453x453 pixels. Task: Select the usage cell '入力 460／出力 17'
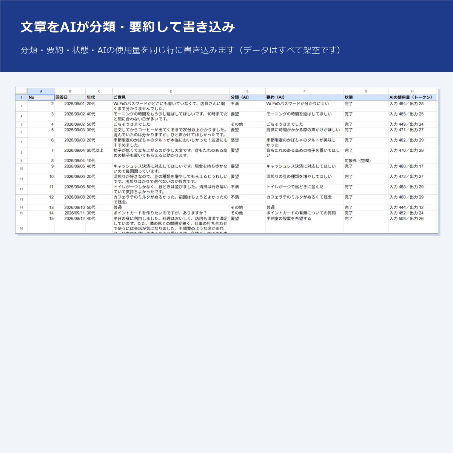[412, 169]
